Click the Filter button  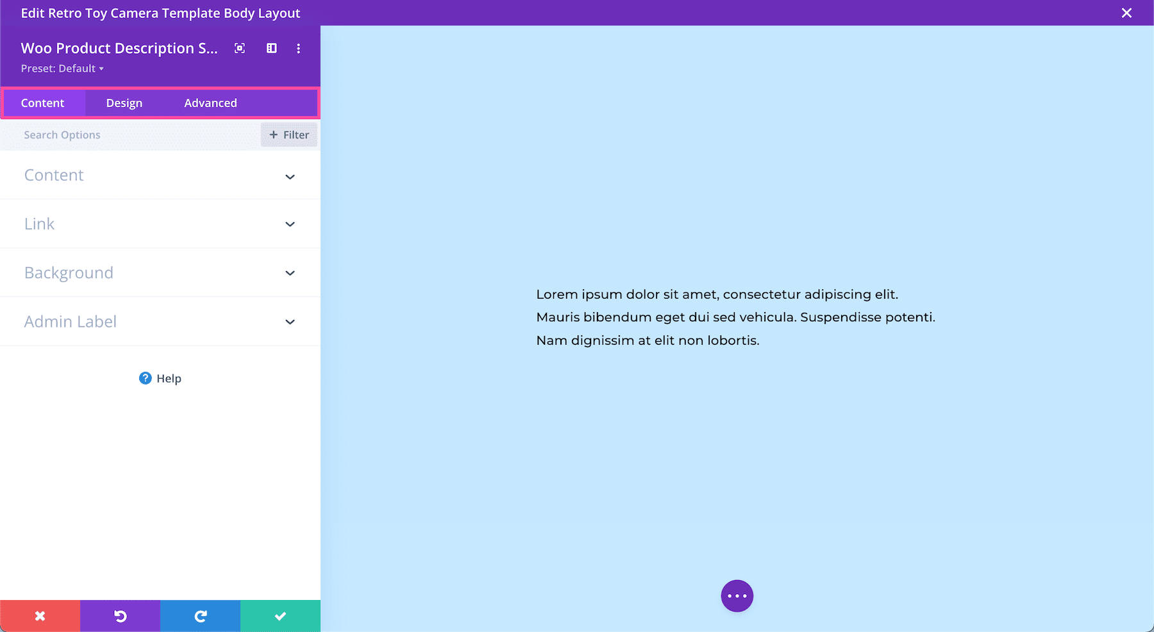click(x=289, y=135)
